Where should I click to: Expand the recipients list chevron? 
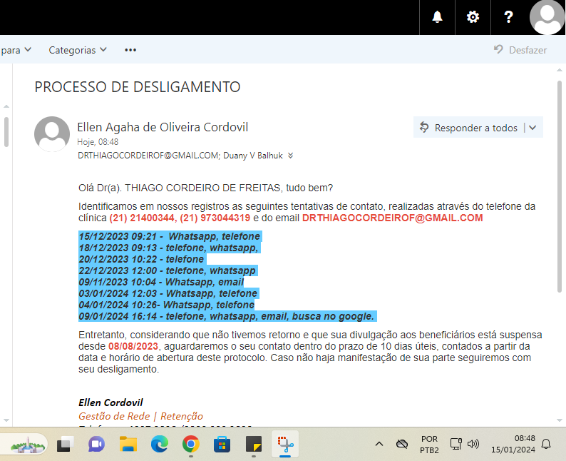tap(291, 156)
